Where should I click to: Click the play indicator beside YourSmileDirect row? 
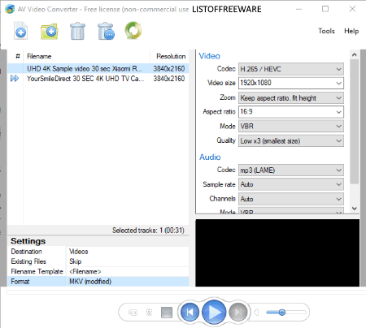click(15, 79)
